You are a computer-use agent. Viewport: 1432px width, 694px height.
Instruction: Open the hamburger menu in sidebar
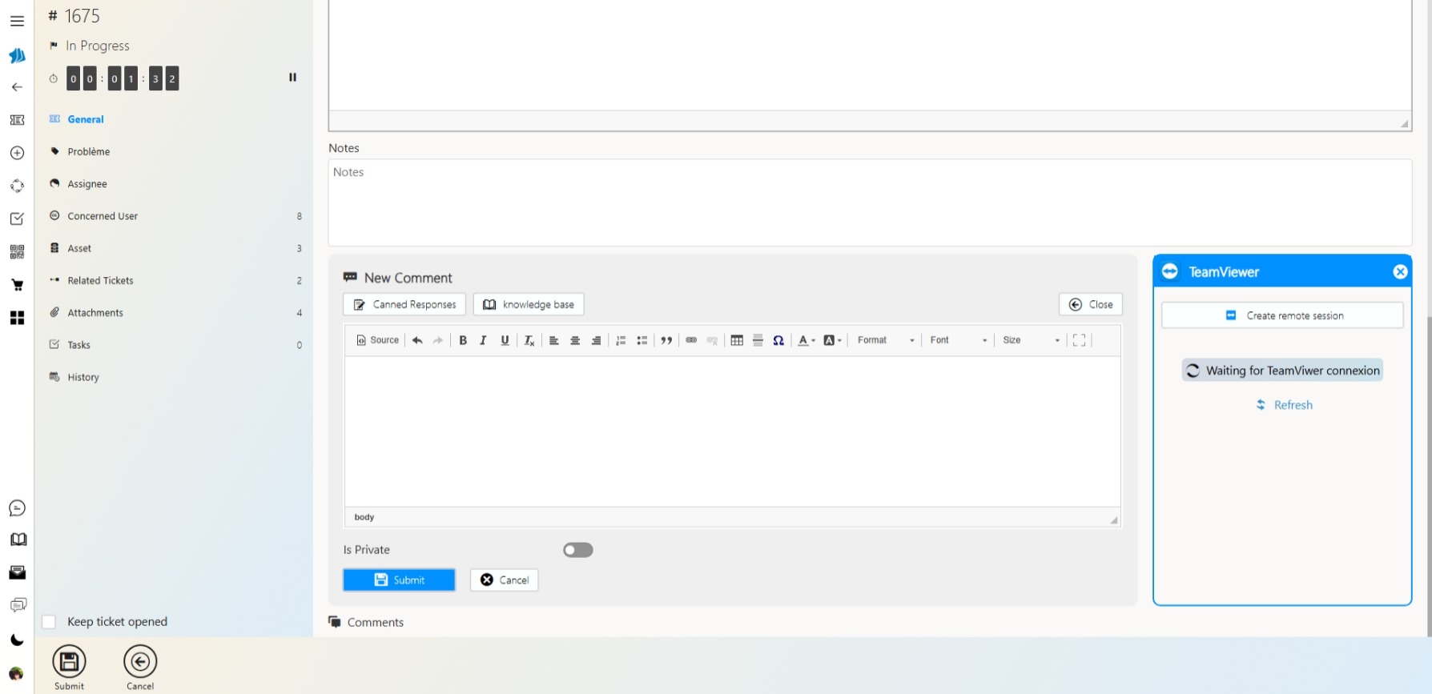click(x=17, y=22)
